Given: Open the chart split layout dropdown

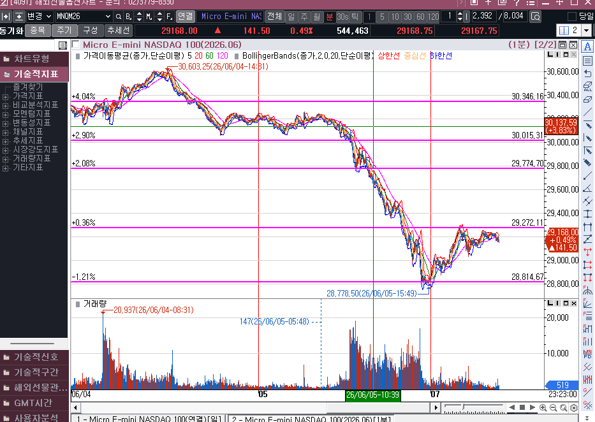Looking at the screenshot, I should click(587, 31).
